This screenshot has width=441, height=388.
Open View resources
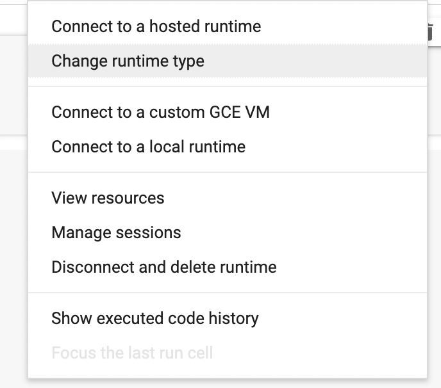(108, 198)
